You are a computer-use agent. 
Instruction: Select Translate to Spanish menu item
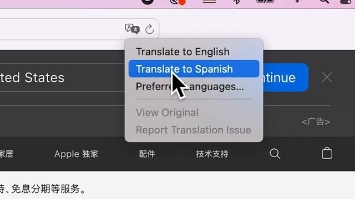click(x=194, y=69)
